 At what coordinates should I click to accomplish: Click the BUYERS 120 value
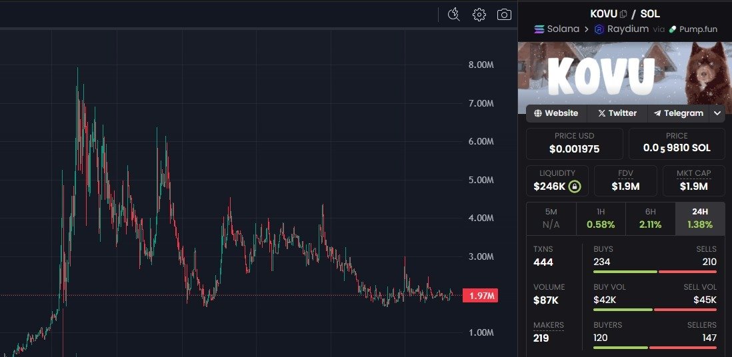(x=601, y=338)
